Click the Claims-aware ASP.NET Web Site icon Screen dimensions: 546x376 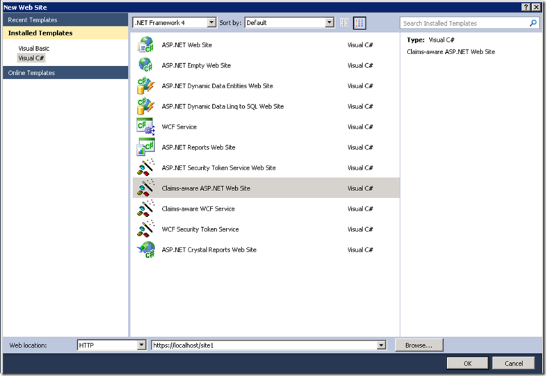[x=145, y=188]
